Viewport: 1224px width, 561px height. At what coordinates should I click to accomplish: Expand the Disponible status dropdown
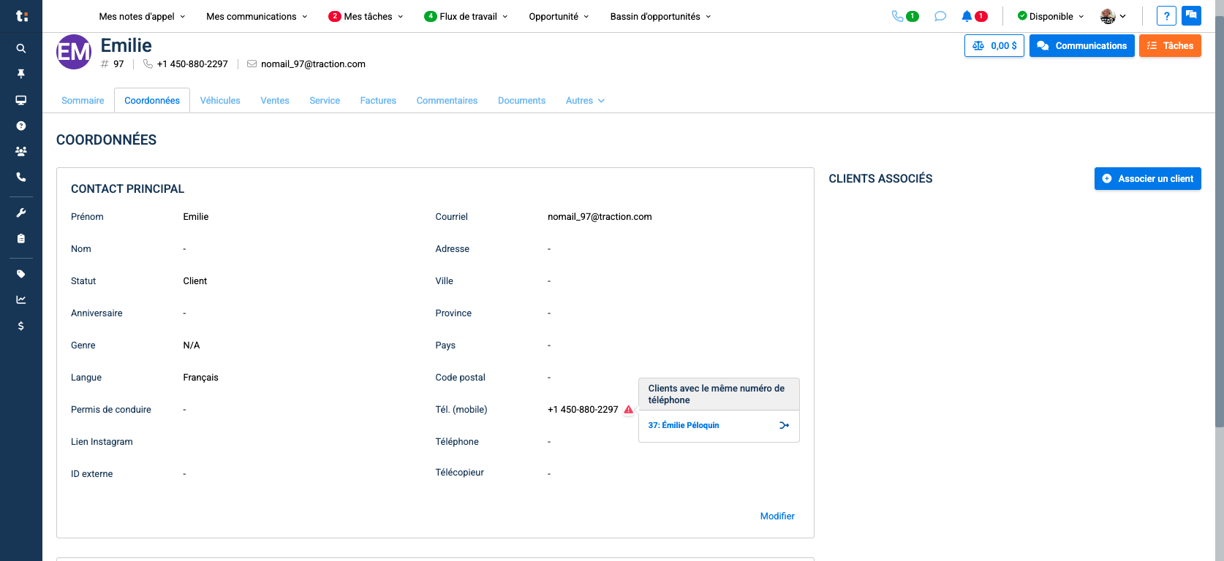(x=1051, y=16)
